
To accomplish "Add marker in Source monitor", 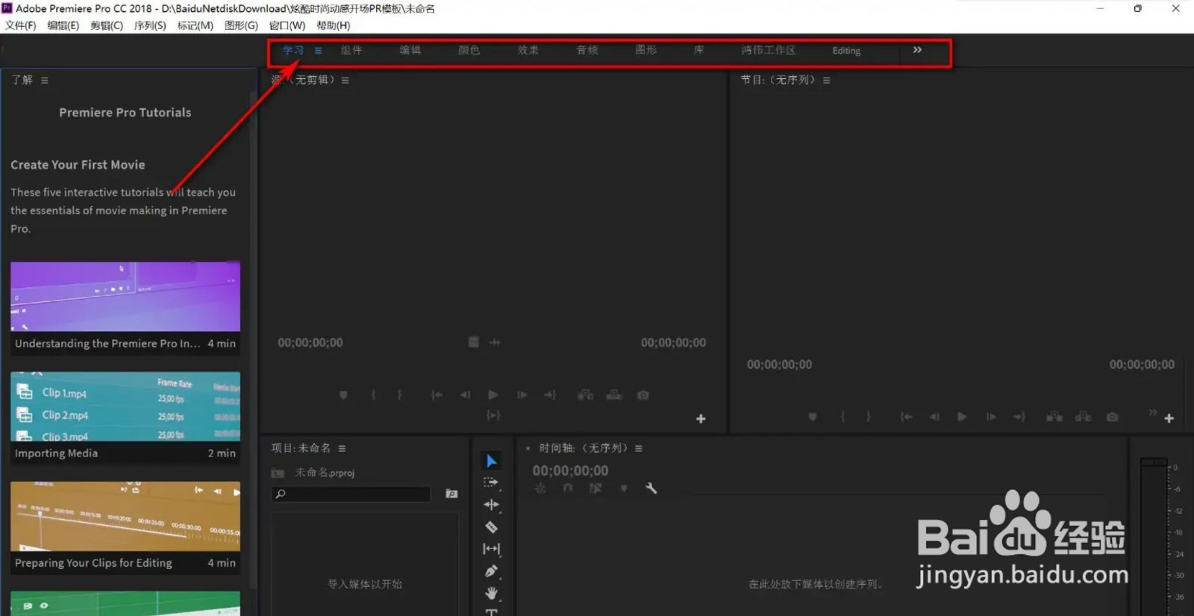I will (343, 395).
